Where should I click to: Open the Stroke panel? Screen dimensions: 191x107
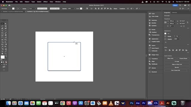(153, 30)
